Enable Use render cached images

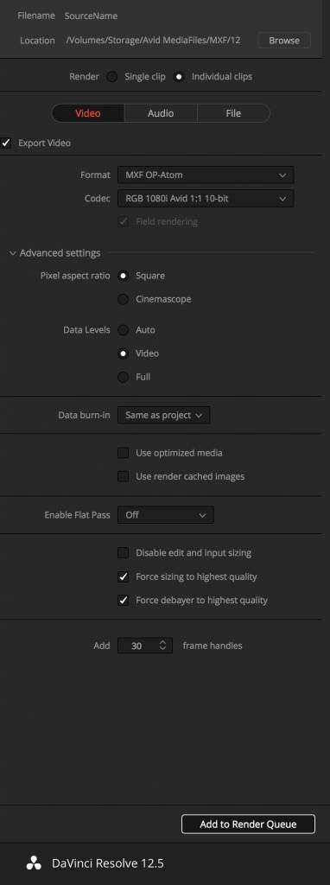(x=123, y=476)
